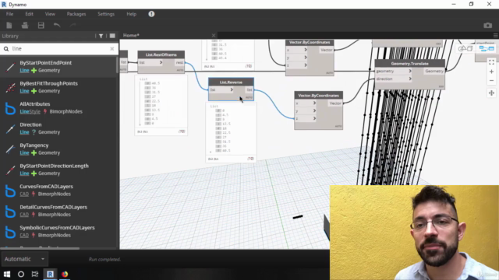This screenshot has height=280, width=499.
Task: Click the New file toolbar icon
Action: point(9,26)
